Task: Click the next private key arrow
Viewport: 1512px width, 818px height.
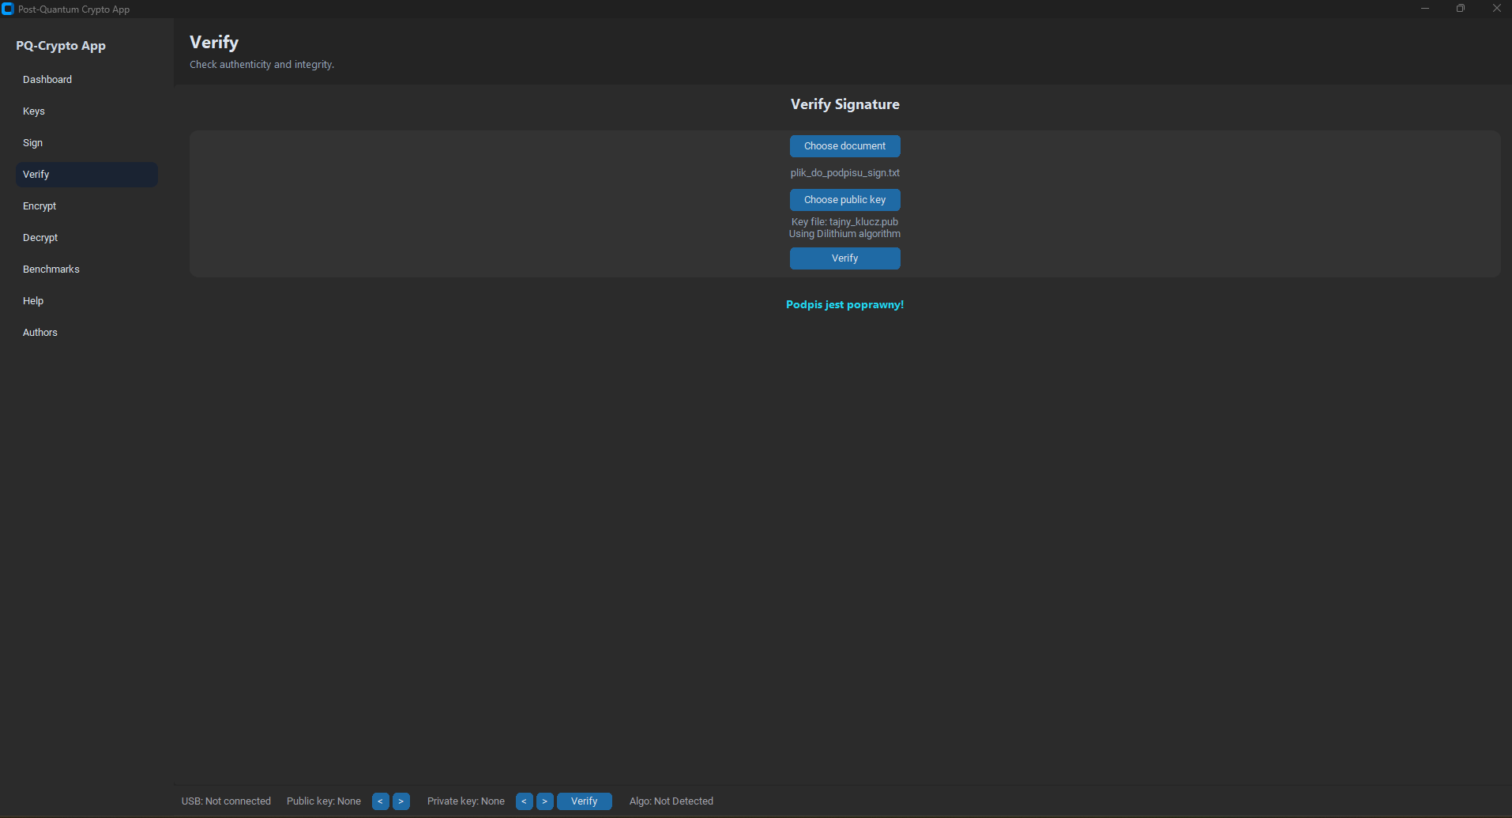Action: coord(545,801)
